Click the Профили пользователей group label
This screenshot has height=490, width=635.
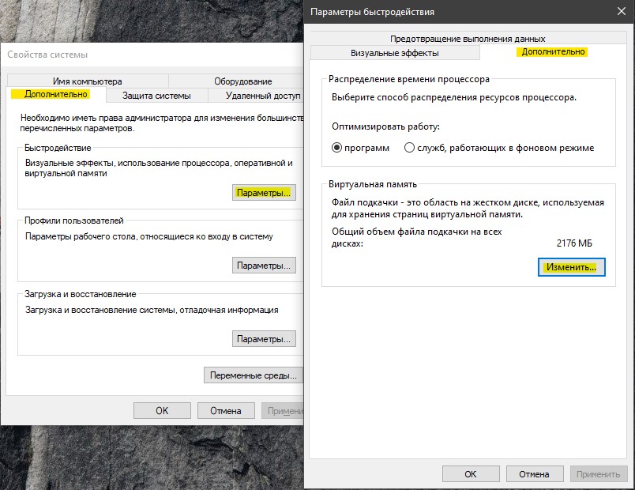click(x=74, y=220)
